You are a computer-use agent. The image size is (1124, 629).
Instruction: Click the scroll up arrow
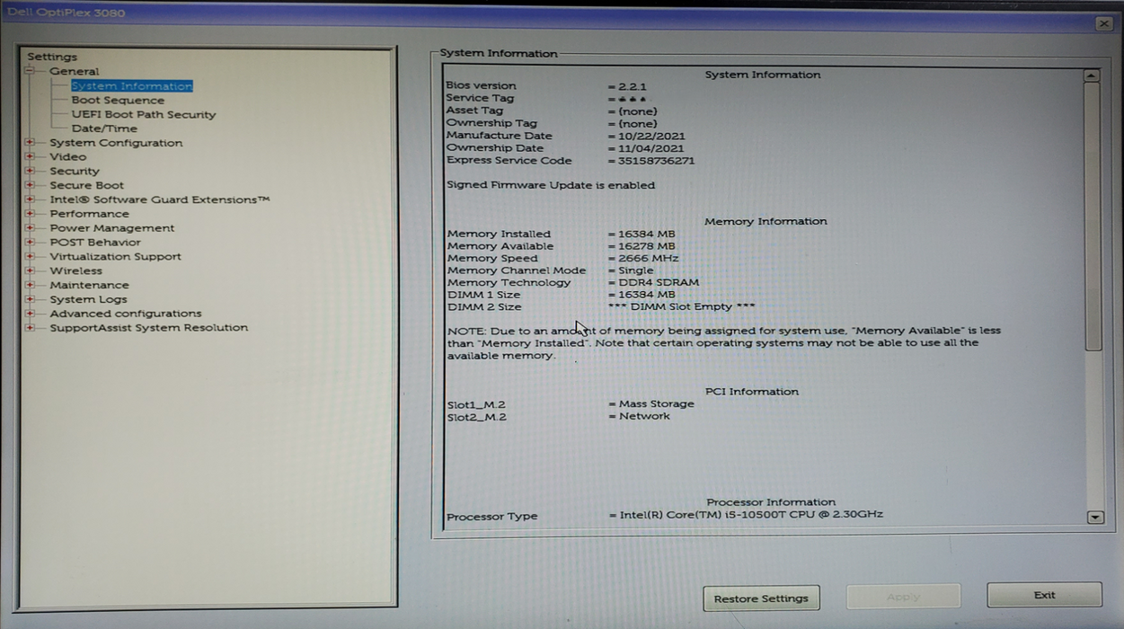(1093, 76)
